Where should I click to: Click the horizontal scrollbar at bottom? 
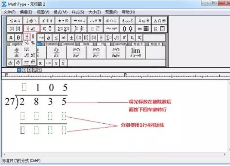tap(114, 154)
